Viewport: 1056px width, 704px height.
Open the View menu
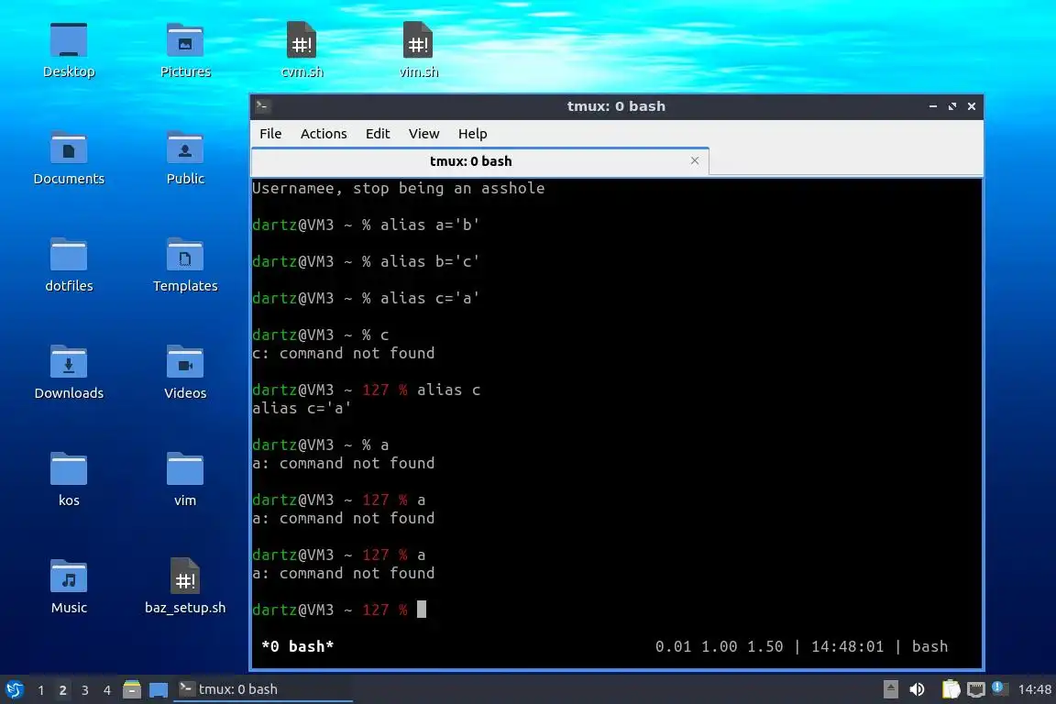click(x=423, y=134)
